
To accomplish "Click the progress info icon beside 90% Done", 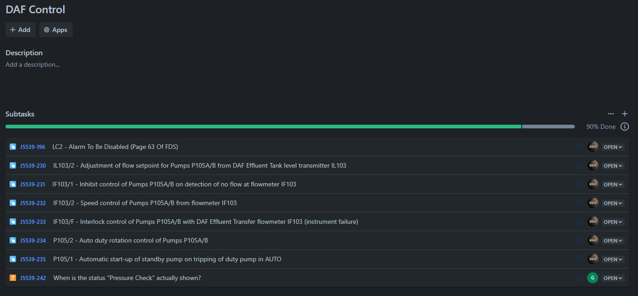I will tap(625, 127).
